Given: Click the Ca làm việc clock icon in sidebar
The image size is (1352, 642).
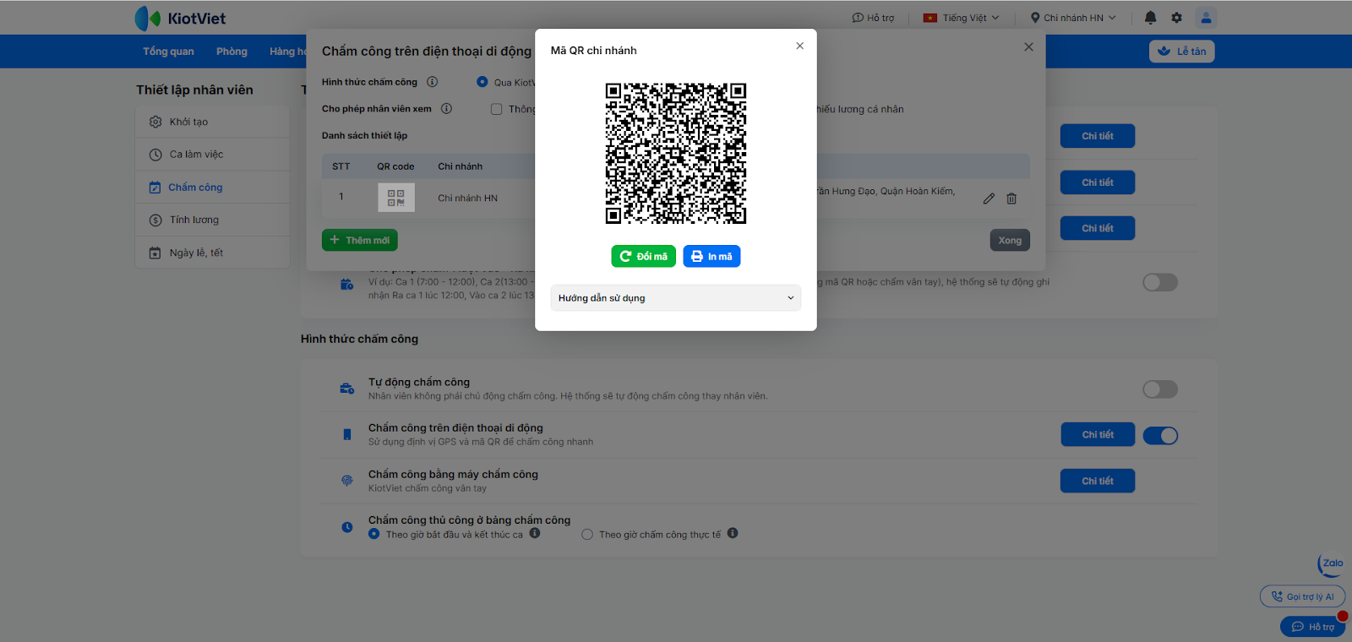Looking at the screenshot, I should [x=155, y=155].
